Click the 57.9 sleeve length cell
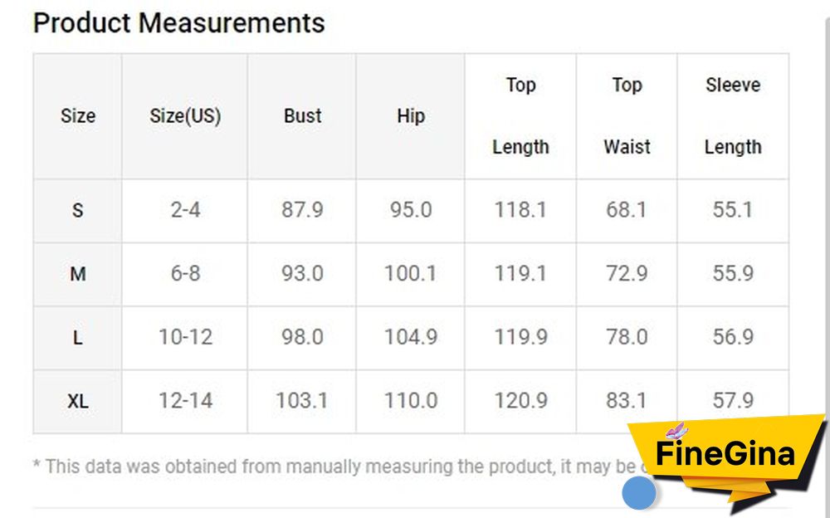This screenshot has height=518, width=830. (733, 401)
